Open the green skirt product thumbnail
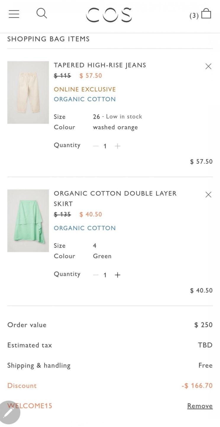Image resolution: width=220 pixels, height=427 pixels. click(x=28, y=221)
